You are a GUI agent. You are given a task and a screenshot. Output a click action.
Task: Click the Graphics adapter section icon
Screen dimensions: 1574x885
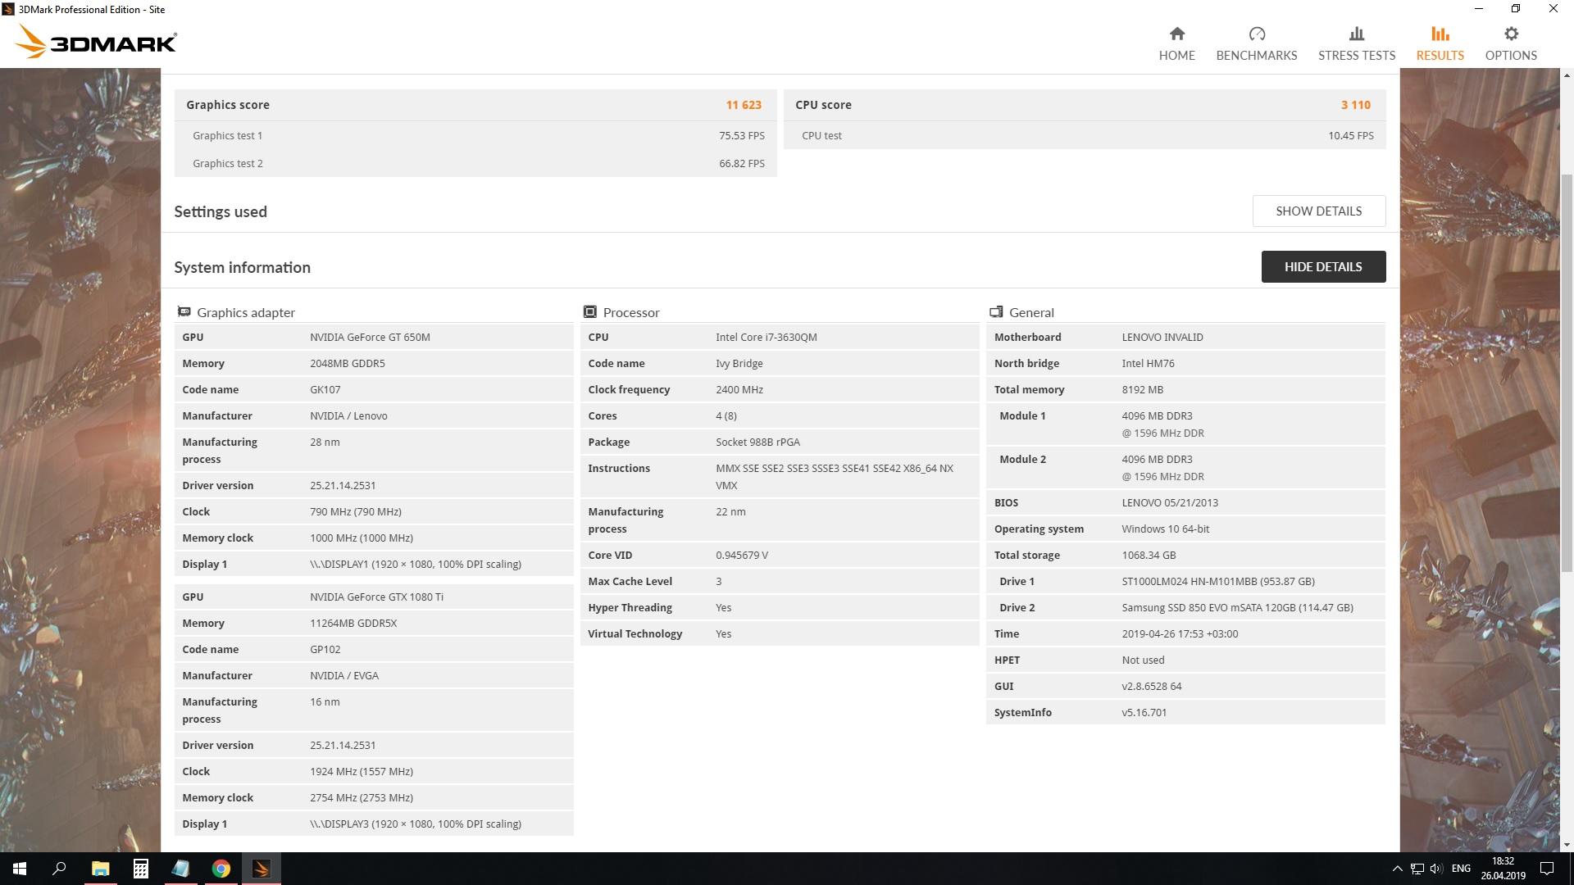[x=184, y=311]
